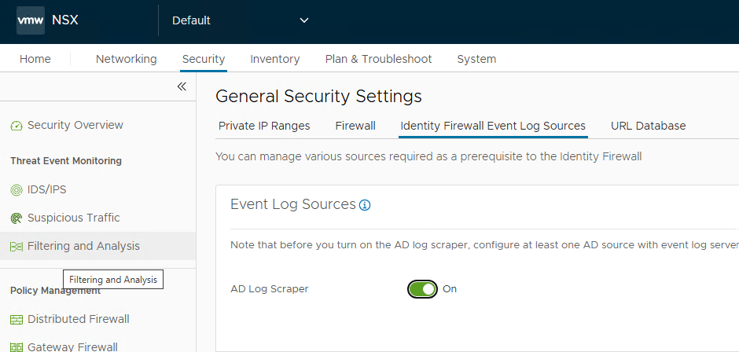Go to the Plan & Troubleshoot tab
The height and width of the screenshot is (352, 739).
(378, 59)
